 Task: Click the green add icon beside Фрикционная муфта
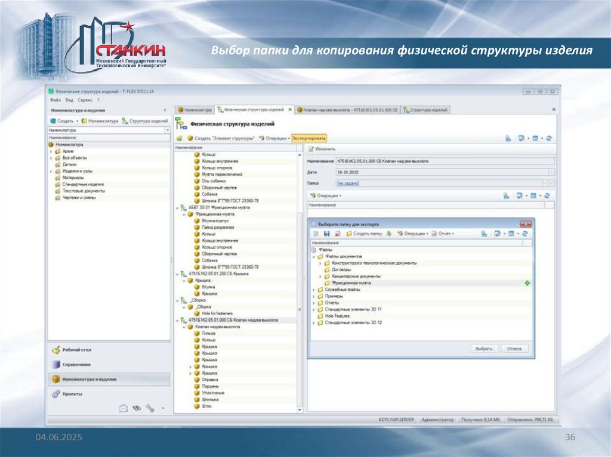point(527,283)
